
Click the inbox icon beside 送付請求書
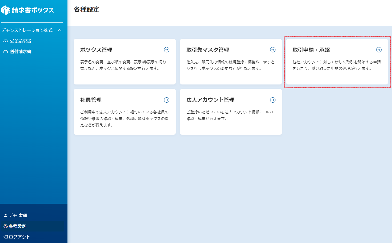click(x=6, y=52)
